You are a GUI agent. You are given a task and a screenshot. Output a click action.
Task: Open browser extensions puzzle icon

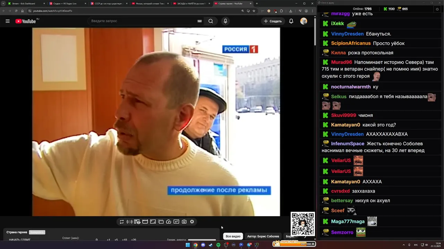click(281, 11)
